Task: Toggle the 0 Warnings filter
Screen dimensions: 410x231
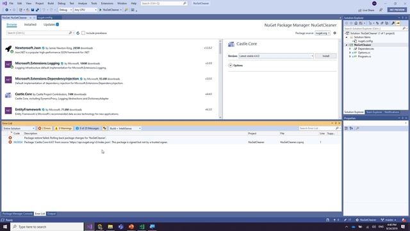Action: click(63, 128)
